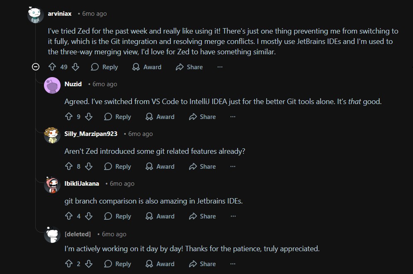
Task: Open more options on IbikliJakana's comment
Action: tap(233, 216)
